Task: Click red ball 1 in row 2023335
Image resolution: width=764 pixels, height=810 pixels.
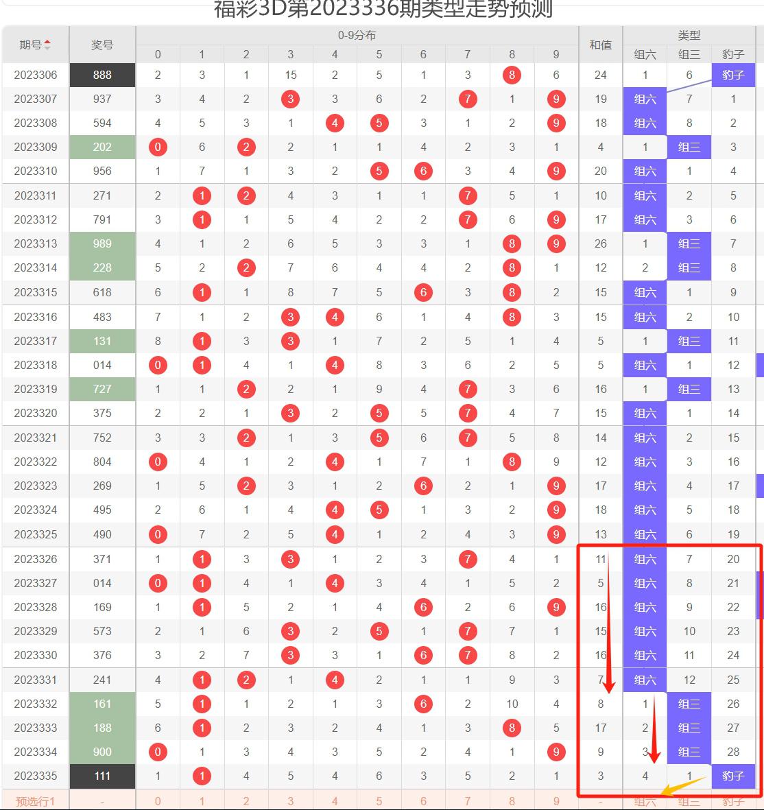Action: 202,776
